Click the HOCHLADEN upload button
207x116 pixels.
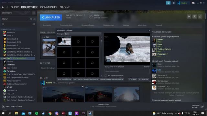[x=143, y=80]
